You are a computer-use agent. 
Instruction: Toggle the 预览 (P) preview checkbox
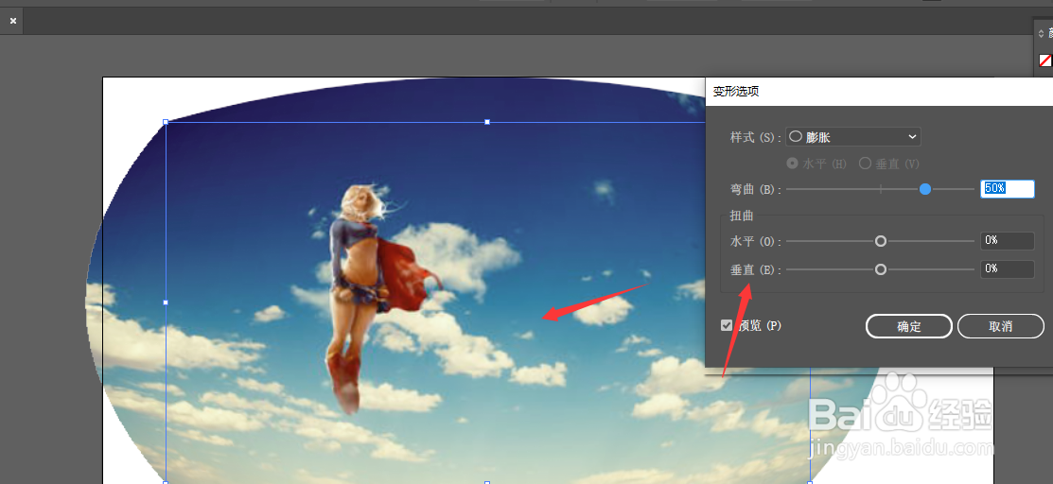726,325
